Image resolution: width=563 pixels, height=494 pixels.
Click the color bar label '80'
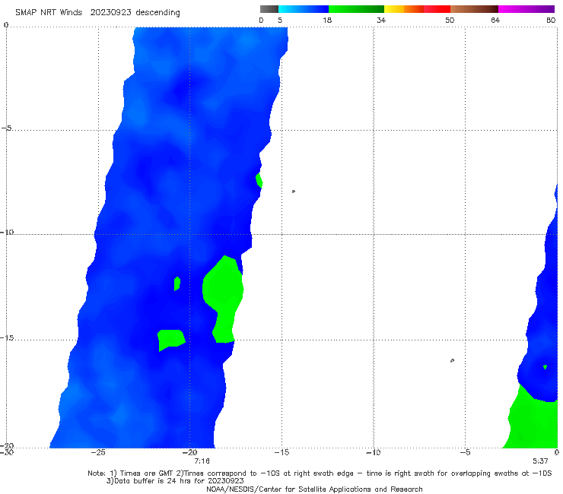click(551, 20)
